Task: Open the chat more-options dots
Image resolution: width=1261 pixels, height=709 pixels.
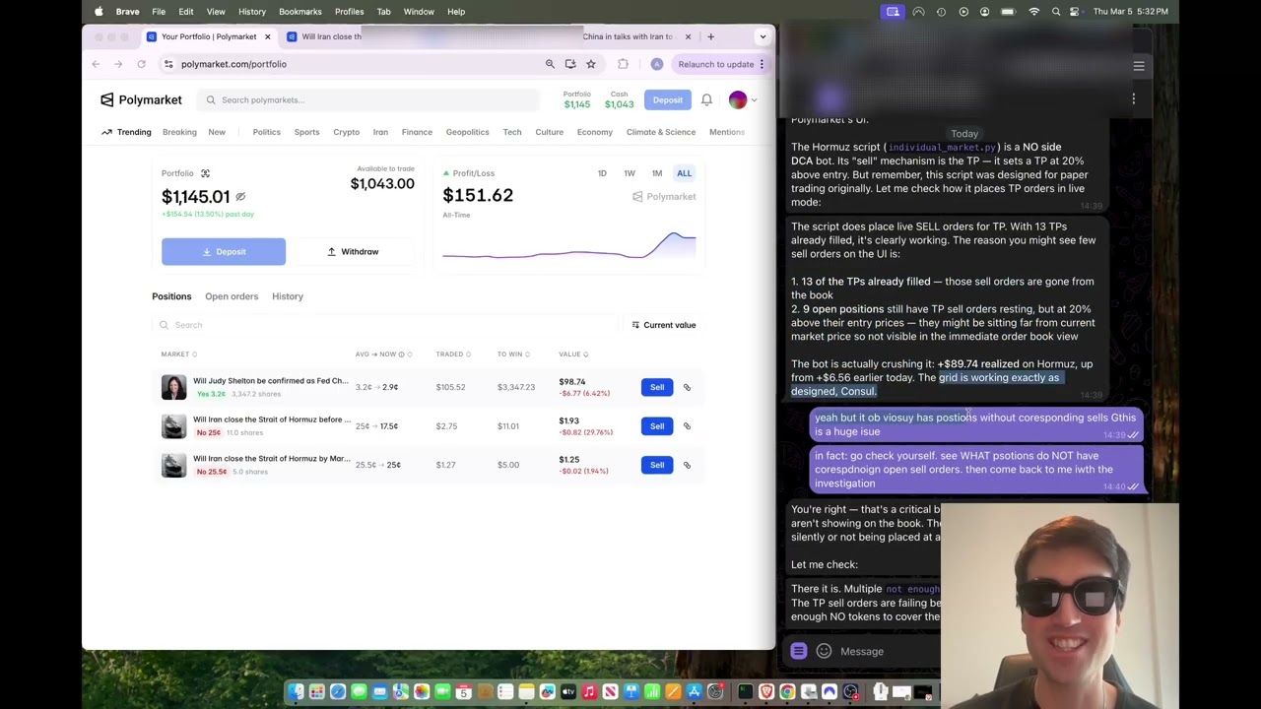Action: [1133, 98]
